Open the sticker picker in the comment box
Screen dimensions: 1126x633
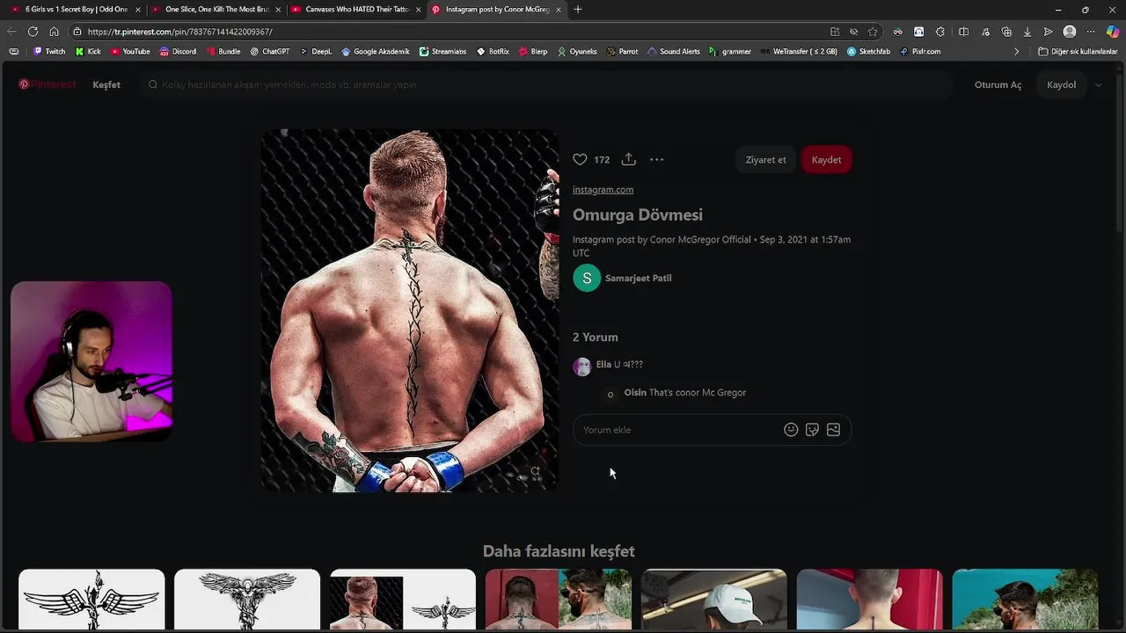pos(812,430)
